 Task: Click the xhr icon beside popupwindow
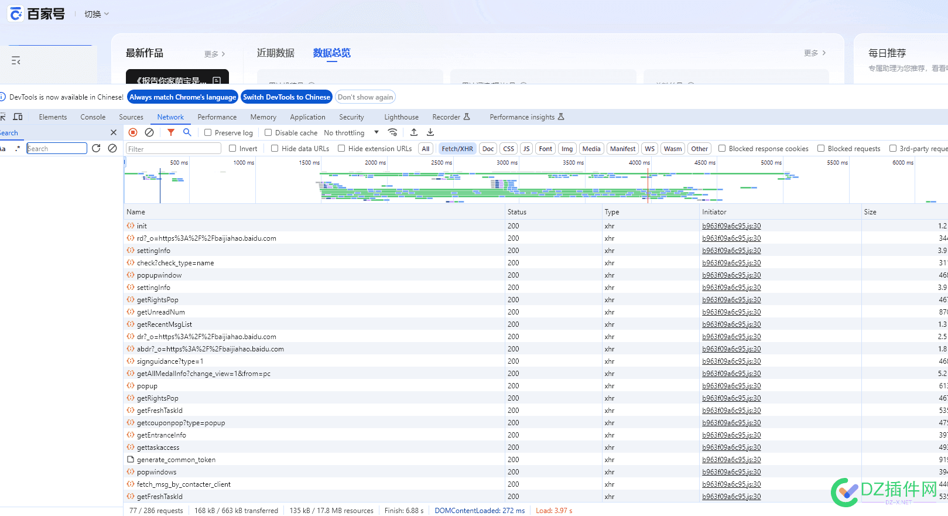(x=131, y=275)
